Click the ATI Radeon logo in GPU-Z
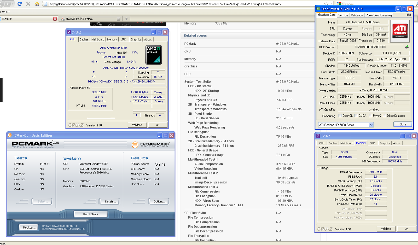This screenshot has width=418, height=245. (400, 31)
